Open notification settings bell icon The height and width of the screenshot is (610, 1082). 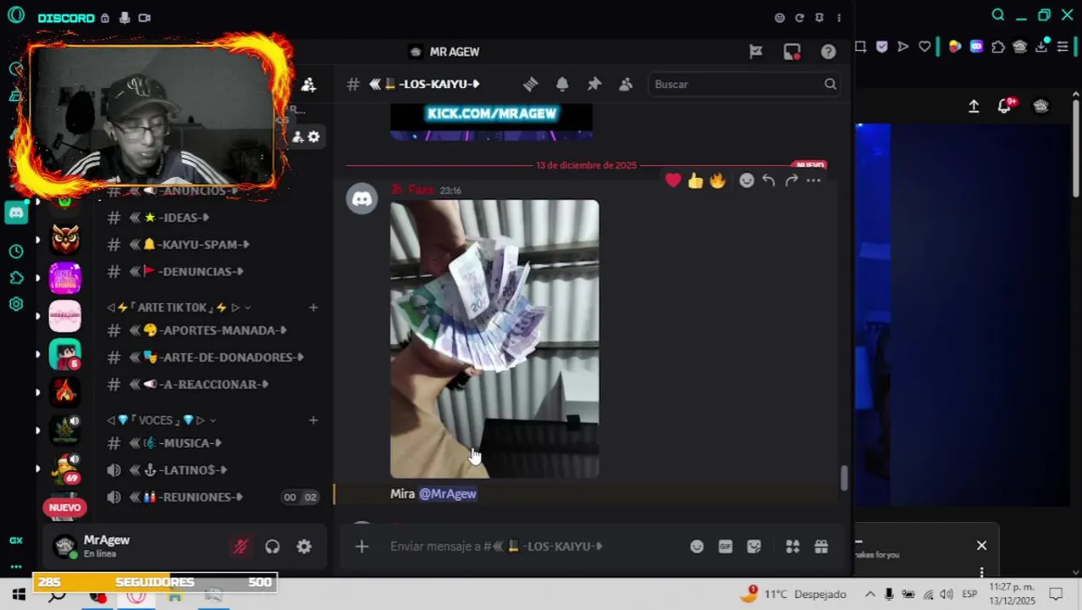click(562, 84)
